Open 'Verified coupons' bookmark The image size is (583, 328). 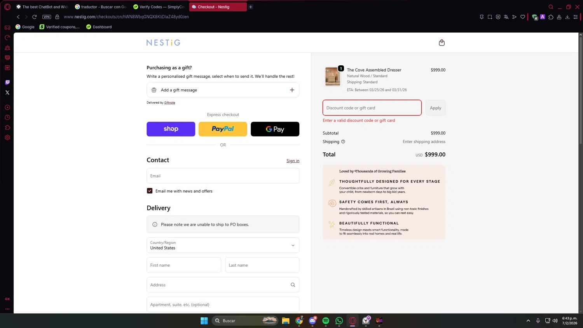point(59,27)
